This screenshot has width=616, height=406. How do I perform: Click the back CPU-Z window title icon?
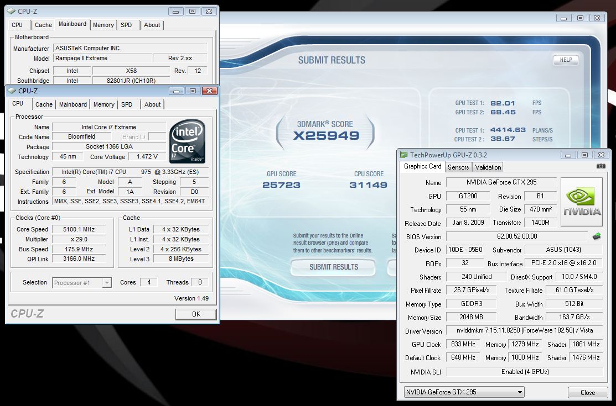(x=12, y=12)
